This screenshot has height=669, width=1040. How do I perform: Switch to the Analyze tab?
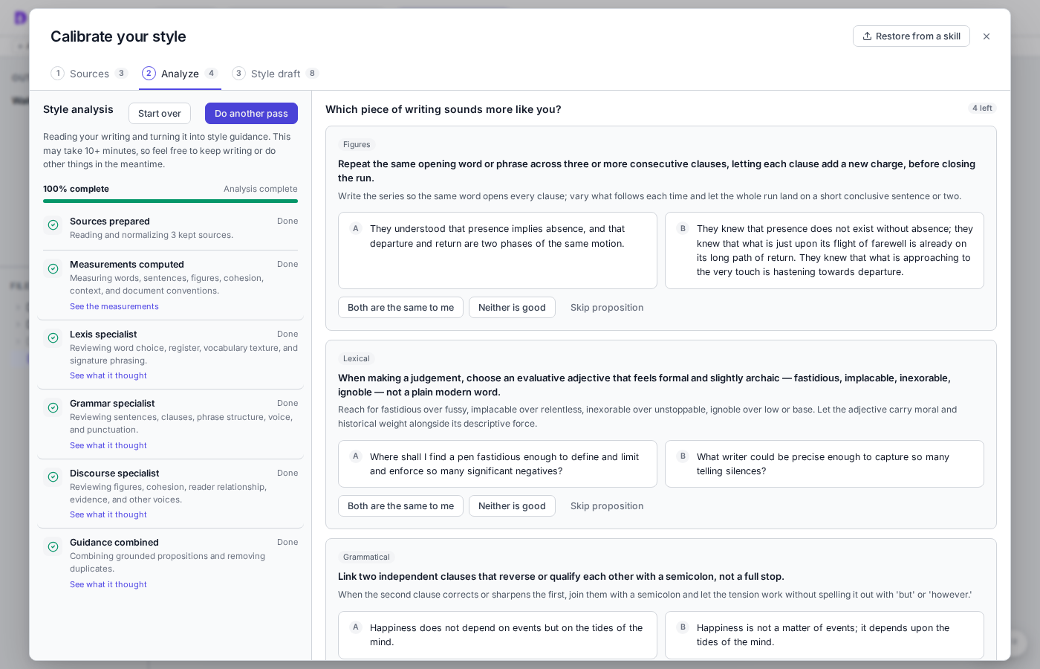(181, 74)
